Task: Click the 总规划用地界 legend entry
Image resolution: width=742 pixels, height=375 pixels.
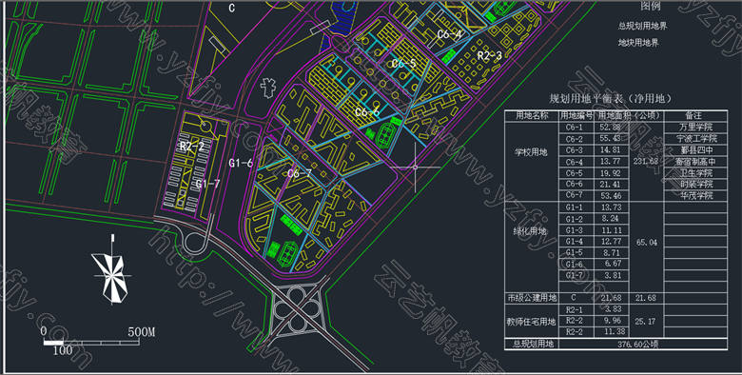Action: click(x=642, y=26)
